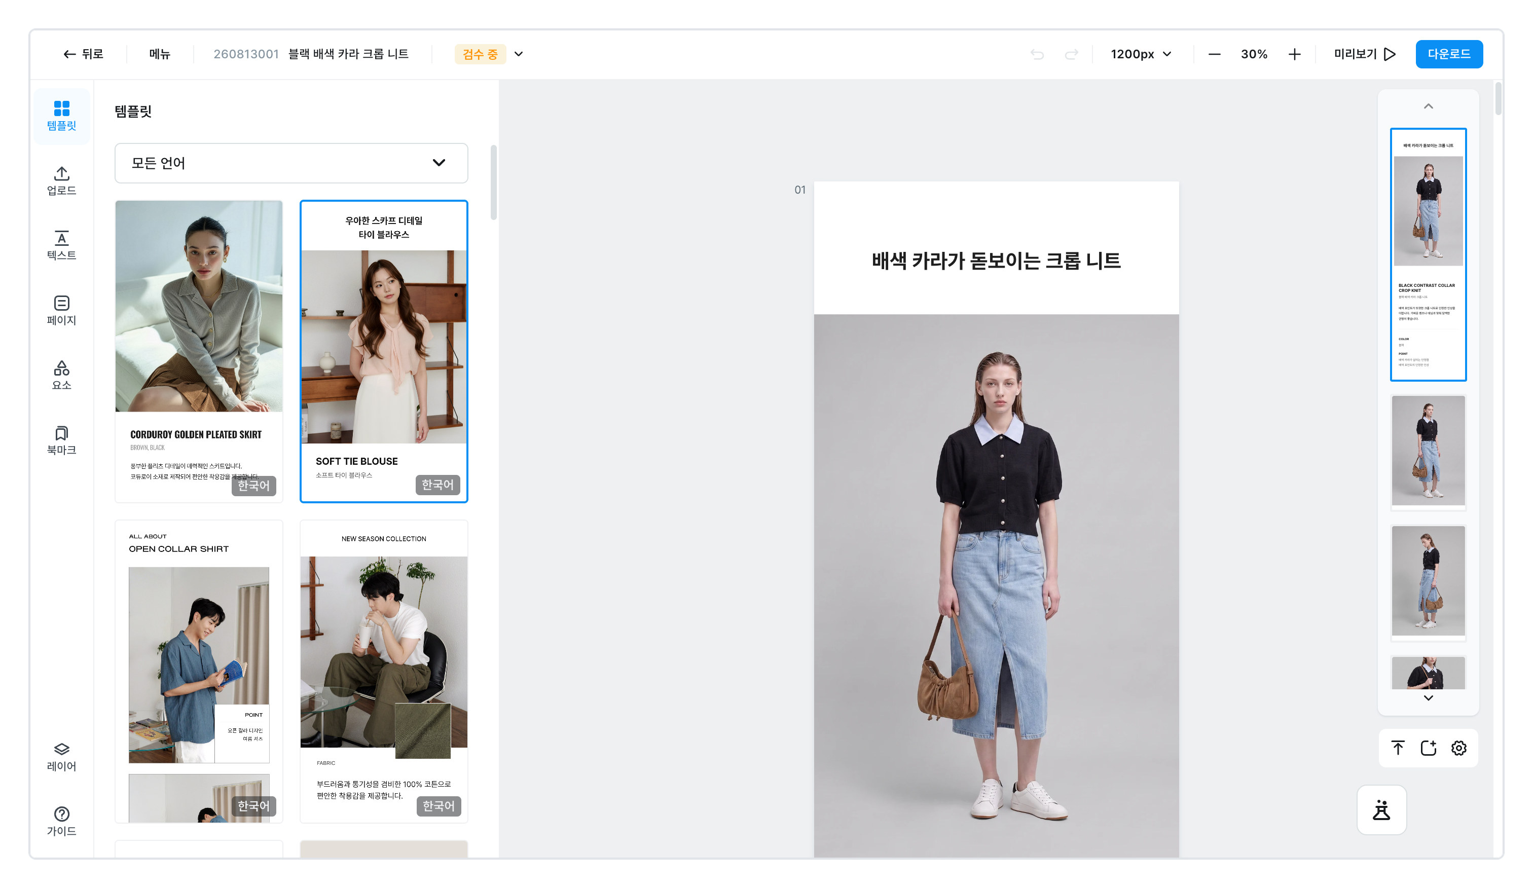Expand the 모든 언어 language dropdown
Image resolution: width=1533 pixels, height=888 pixels.
click(291, 163)
